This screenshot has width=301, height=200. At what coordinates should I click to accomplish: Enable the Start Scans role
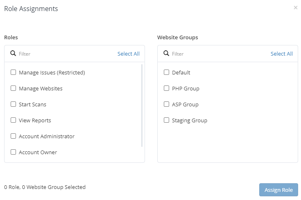[x=14, y=104]
